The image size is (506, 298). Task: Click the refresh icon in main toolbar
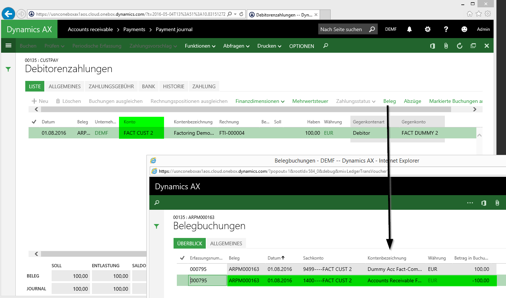(460, 46)
